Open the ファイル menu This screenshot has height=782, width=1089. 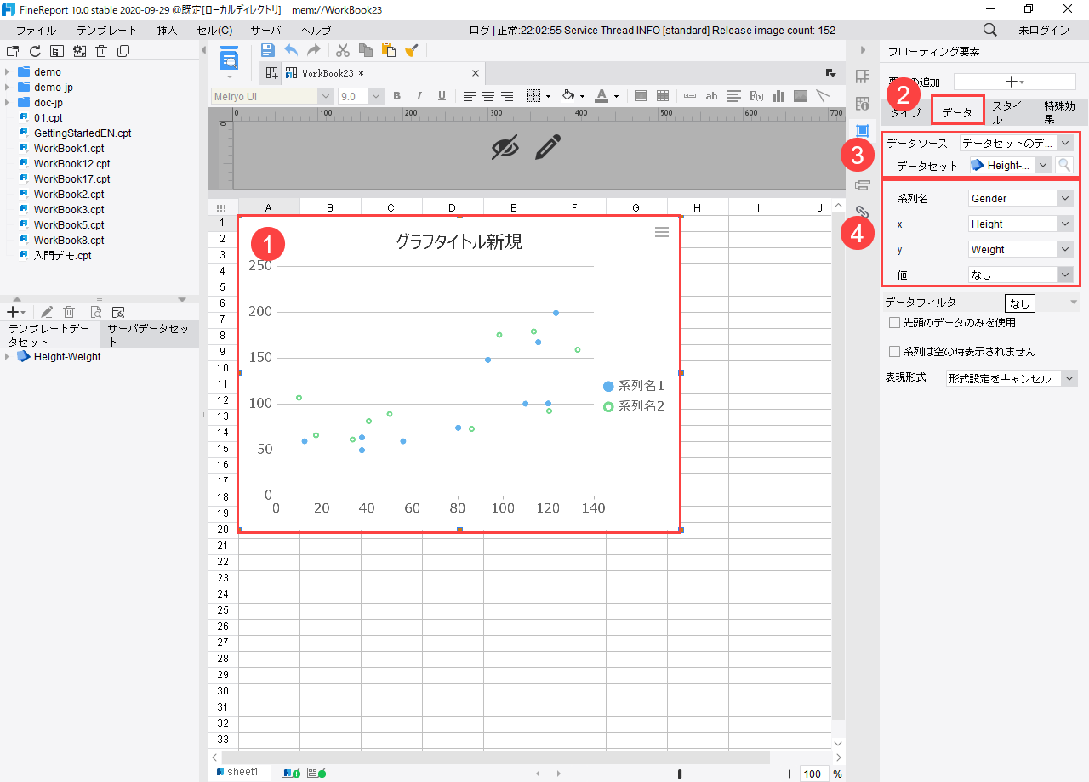coord(37,30)
